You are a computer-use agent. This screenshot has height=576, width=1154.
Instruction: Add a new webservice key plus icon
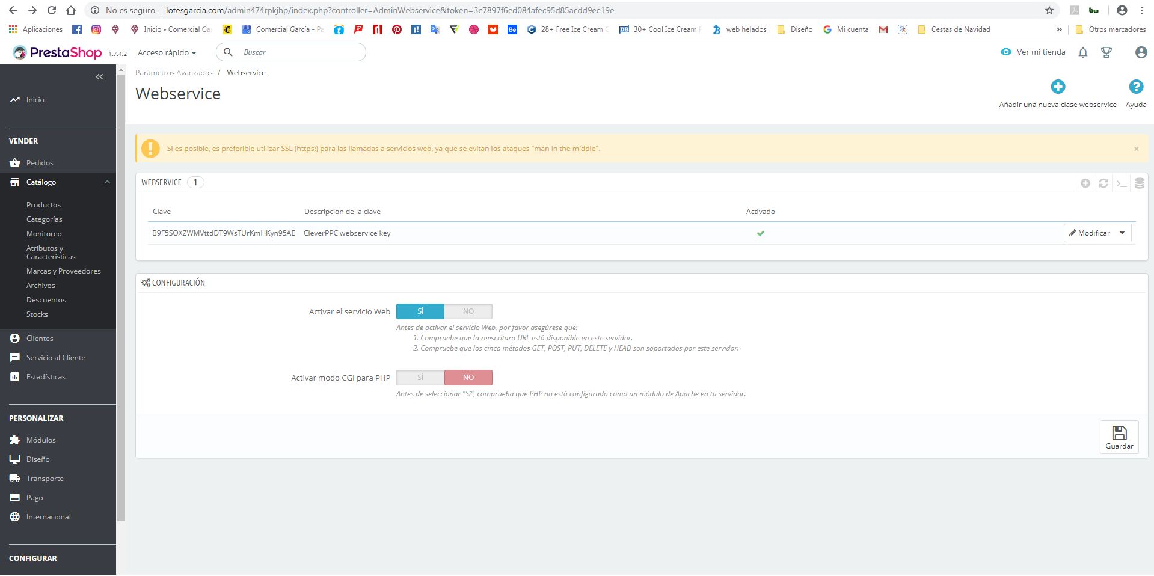1058,87
